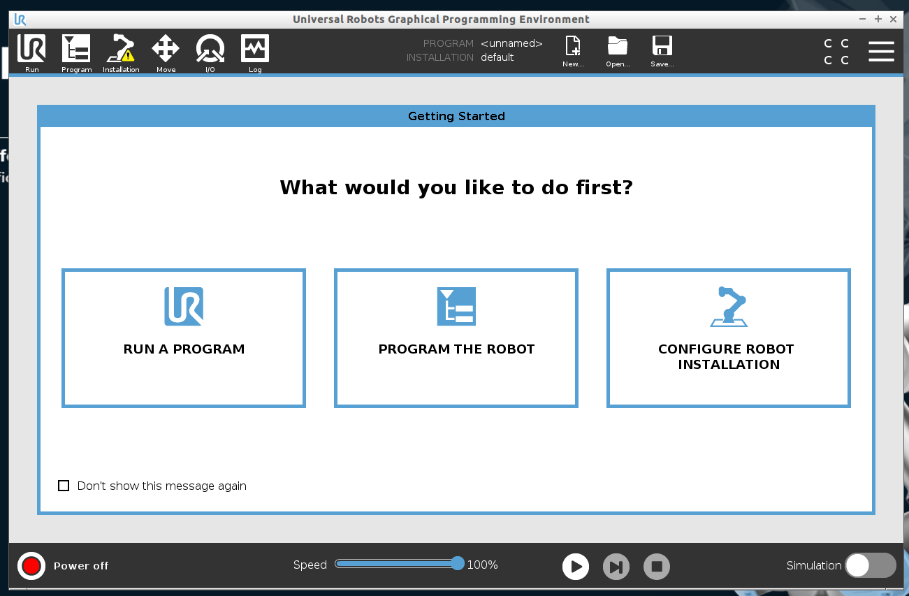Click the <unnamed> program name
Image resolution: width=909 pixels, height=596 pixels.
point(511,43)
